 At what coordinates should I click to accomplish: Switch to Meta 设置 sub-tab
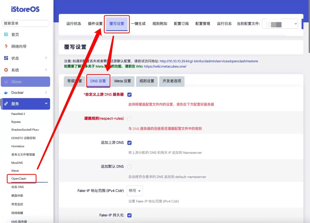123,81
